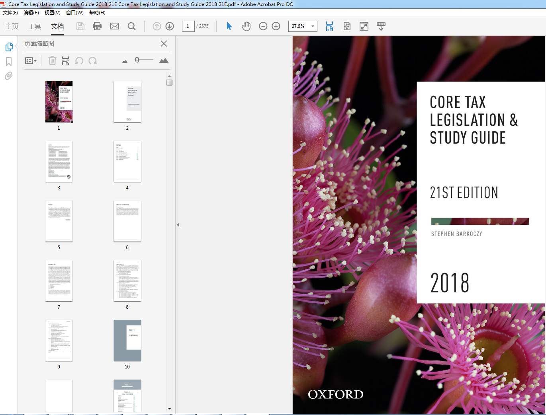This screenshot has width=546, height=415.
Task: Switch to the 工具 tab
Action: pos(35,26)
